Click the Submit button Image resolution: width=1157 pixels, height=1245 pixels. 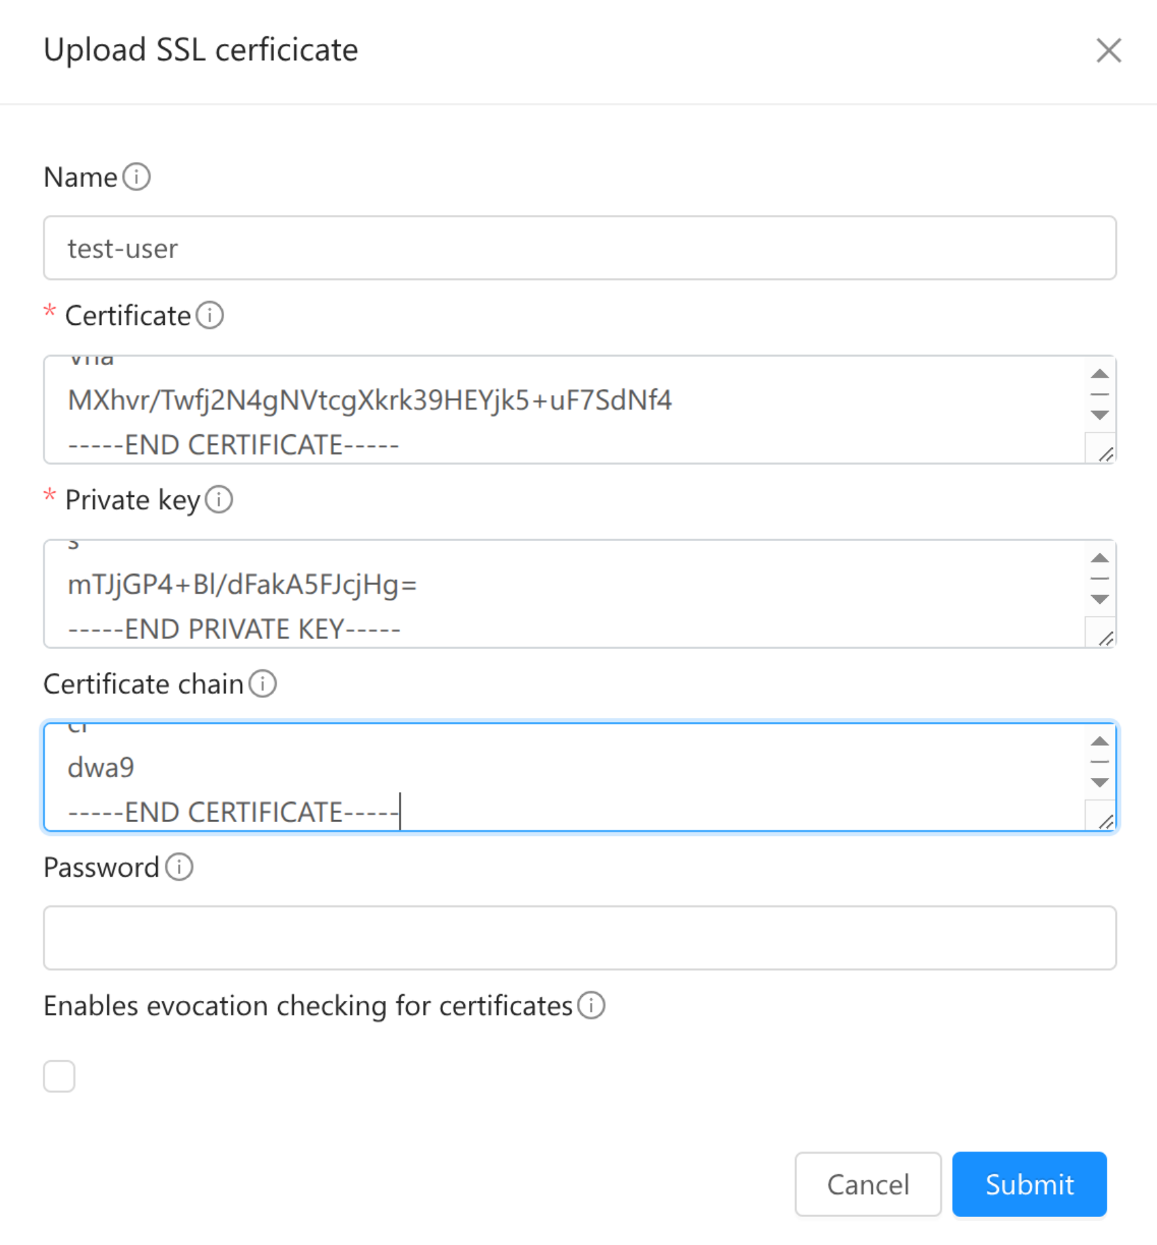pos(1029,1186)
